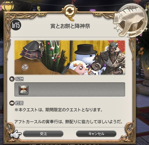Click the limited-time quest notice text line

click(58, 110)
